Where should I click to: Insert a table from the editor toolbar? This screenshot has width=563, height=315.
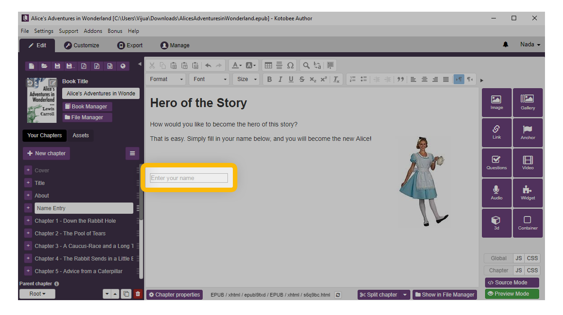coord(268,66)
